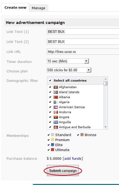Uncheck the Bronze membership checkbox
The width and height of the screenshot is (119, 185).
click(78, 135)
